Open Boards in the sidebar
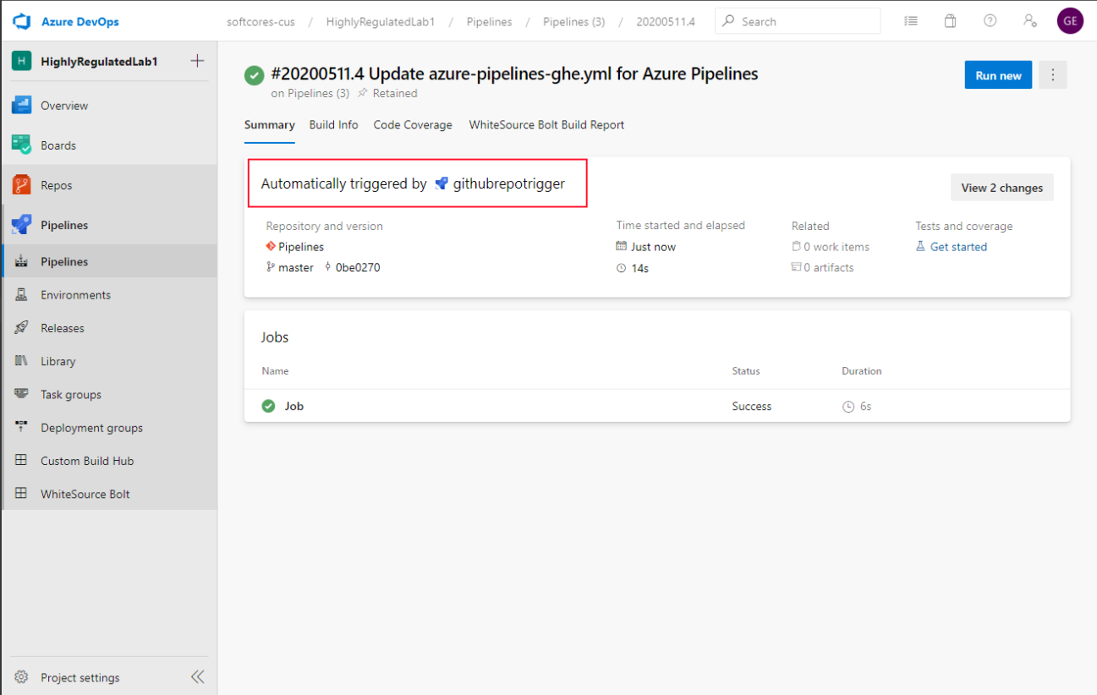This screenshot has width=1097, height=695. [108, 145]
